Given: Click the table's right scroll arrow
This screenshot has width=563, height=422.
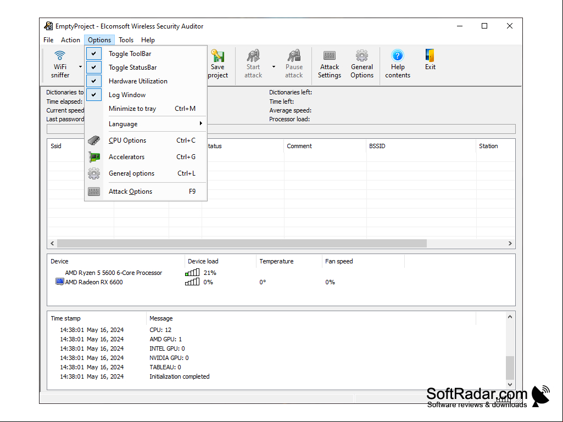Looking at the screenshot, I should [x=510, y=243].
